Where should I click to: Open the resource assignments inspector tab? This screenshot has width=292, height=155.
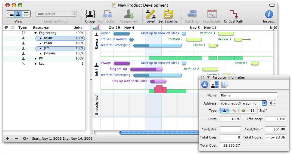[x=215, y=85]
